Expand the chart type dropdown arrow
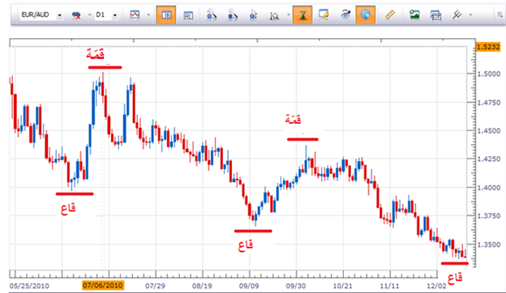The height and width of the screenshot is (293, 506). click(x=148, y=15)
